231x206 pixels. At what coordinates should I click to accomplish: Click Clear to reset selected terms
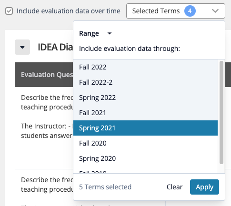point(174,187)
